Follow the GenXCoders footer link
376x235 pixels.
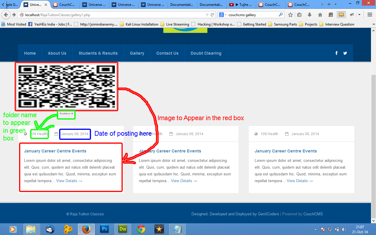pyautogui.click(x=268, y=214)
